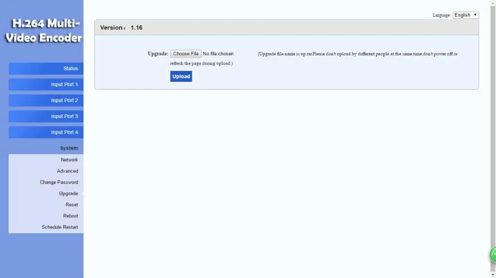Open Change Password page
496x278 pixels.
pos(59,183)
